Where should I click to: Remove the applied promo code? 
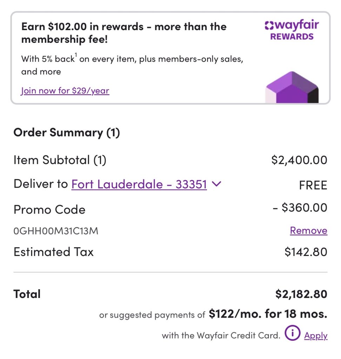point(308,231)
